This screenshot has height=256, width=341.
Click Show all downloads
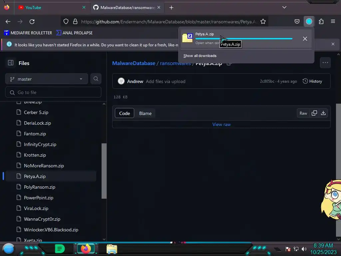(200, 56)
